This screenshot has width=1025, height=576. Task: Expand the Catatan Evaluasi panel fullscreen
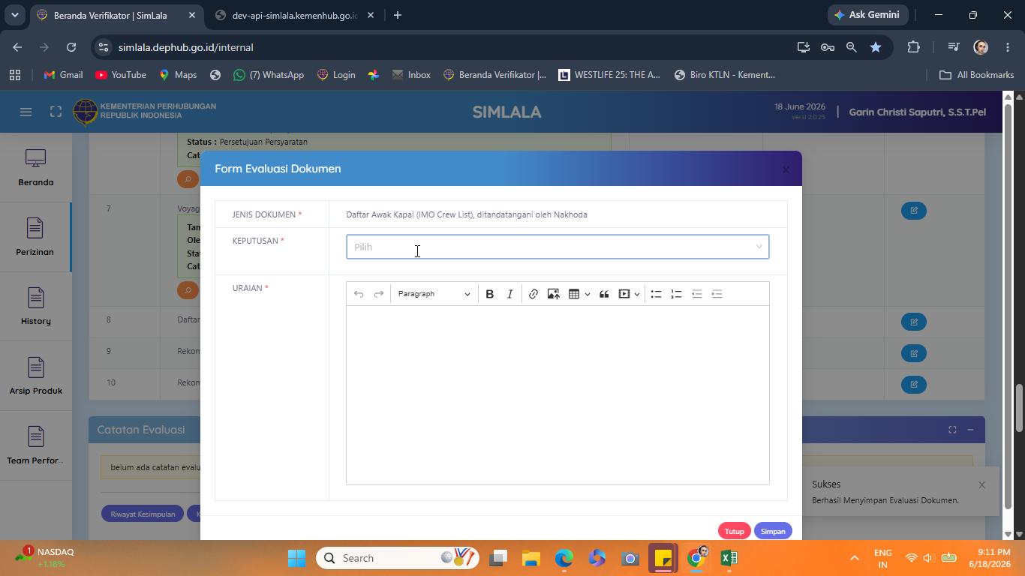click(x=952, y=430)
